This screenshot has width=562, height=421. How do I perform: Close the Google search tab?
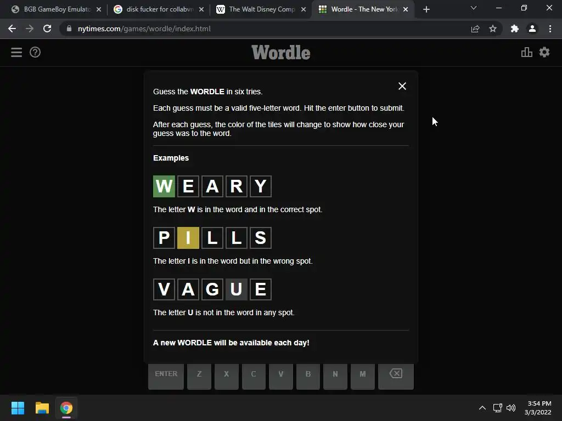point(201,9)
